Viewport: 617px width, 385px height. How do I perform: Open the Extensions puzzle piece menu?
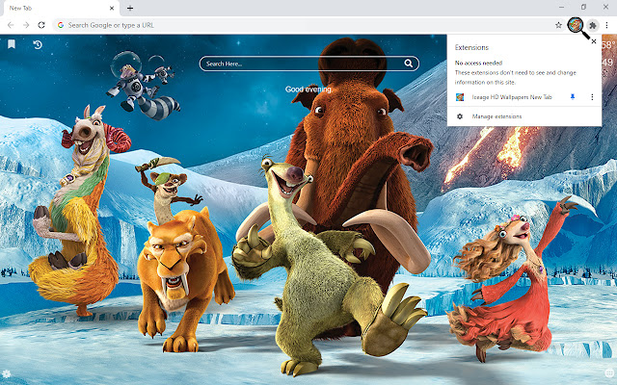click(593, 26)
